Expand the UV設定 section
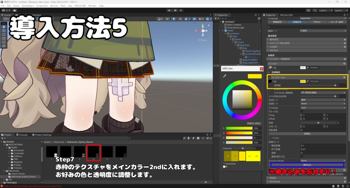 [307, 47]
